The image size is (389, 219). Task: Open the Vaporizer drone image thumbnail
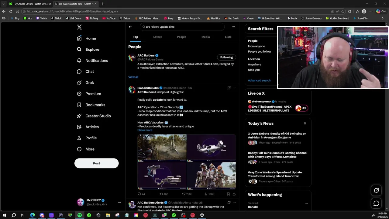click(212, 147)
